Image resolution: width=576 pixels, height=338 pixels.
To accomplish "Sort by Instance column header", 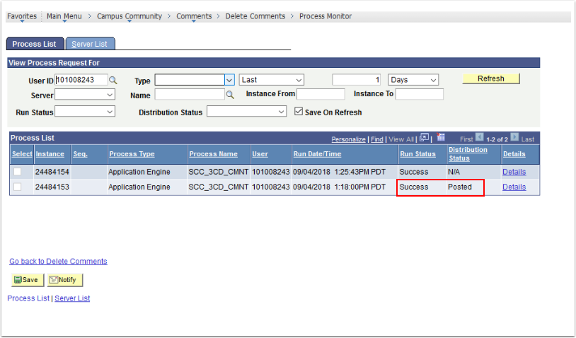I will pyautogui.click(x=50, y=154).
